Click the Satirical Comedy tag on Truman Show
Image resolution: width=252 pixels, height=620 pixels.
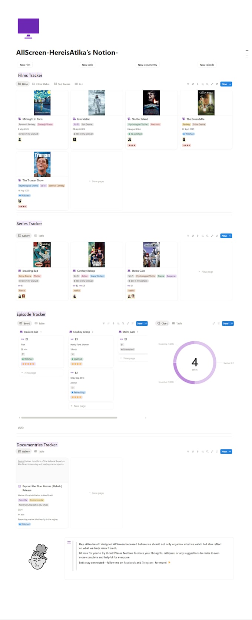coord(57,186)
